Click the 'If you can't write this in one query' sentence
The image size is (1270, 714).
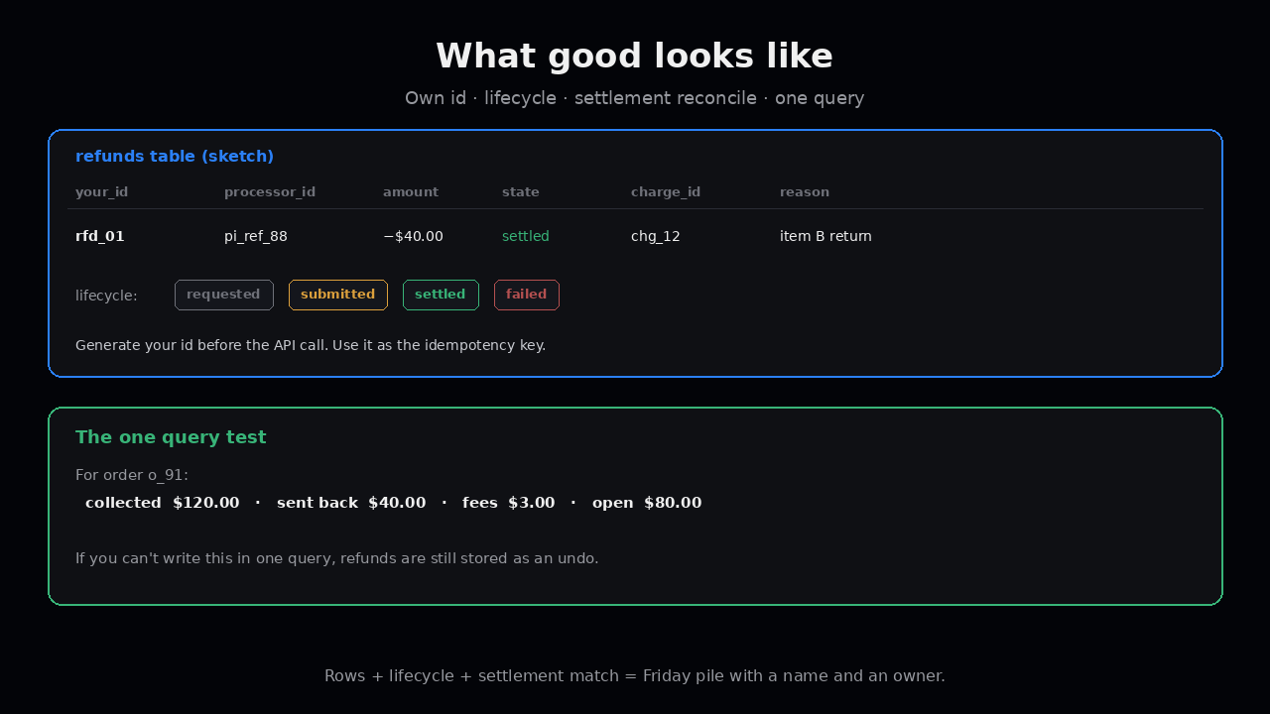(x=337, y=558)
